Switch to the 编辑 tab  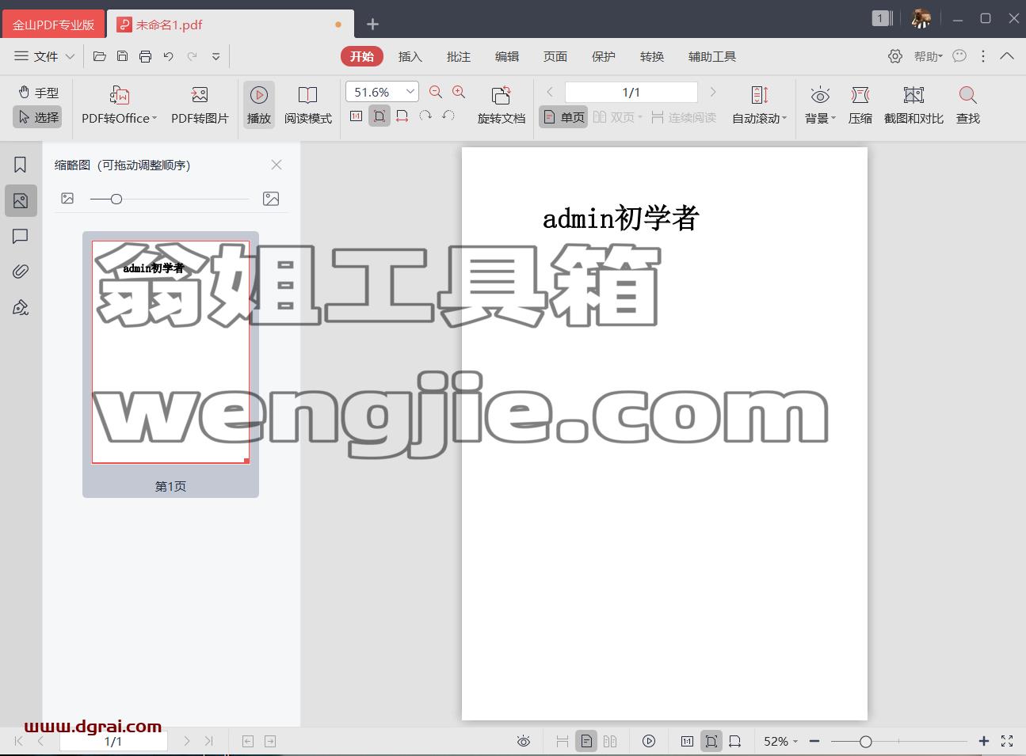507,56
